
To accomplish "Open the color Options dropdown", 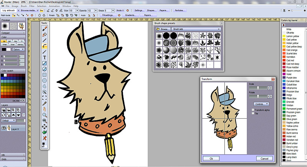I will click(x=18, y=50).
